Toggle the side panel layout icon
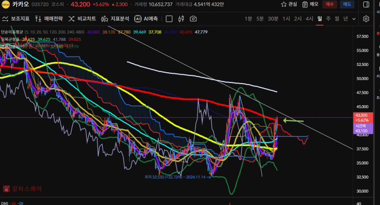The image size is (380, 205). click(366, 4)
